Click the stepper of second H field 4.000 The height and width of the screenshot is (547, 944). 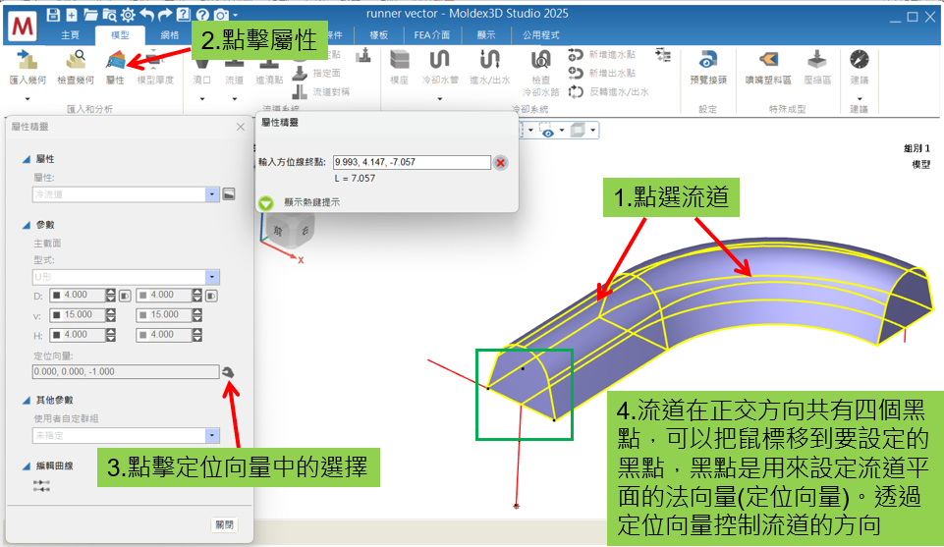(x=197, y=335)
